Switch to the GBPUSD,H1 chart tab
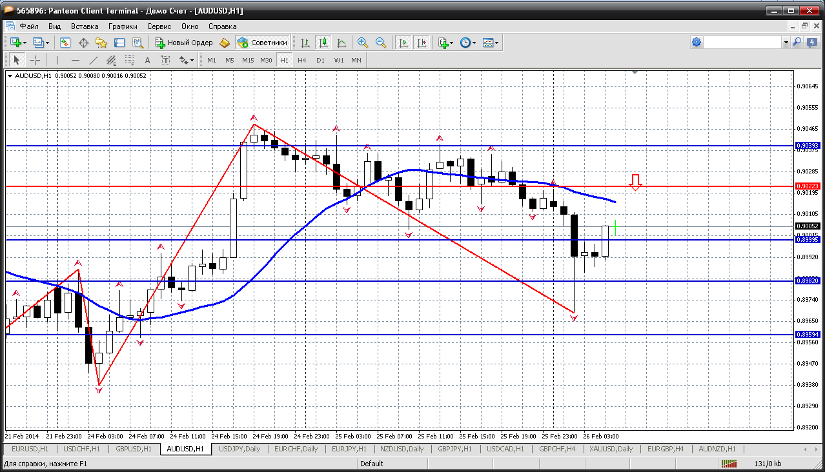Screen dimensions: 825x472 click(134, 449)
